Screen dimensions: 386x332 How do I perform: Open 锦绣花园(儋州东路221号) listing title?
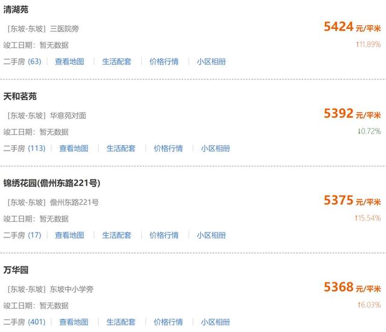tap(52, 183)
